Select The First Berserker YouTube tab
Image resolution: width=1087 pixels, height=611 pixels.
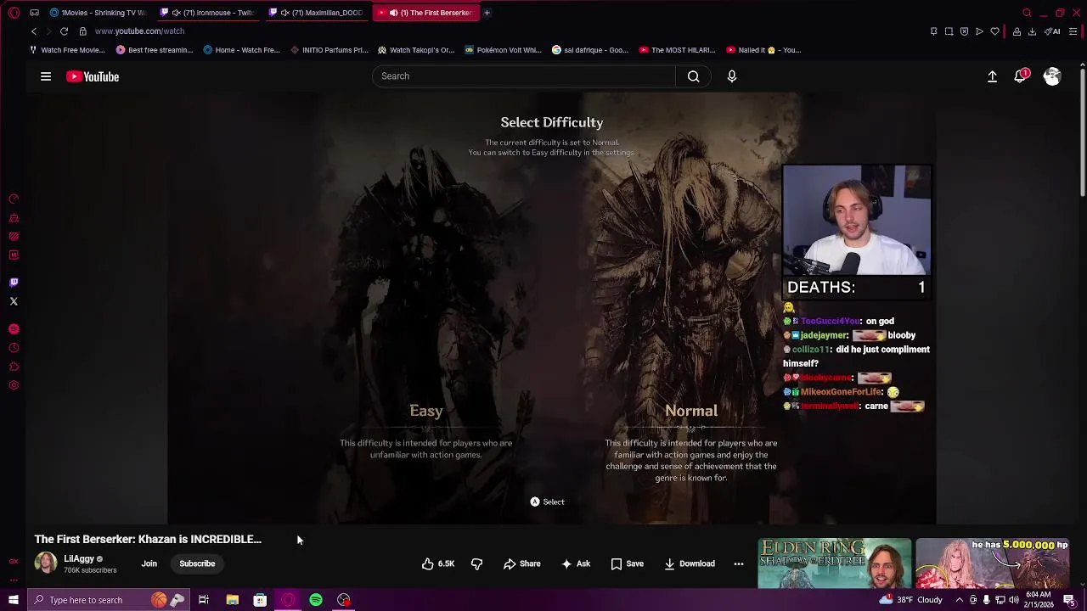click(427, 13)
